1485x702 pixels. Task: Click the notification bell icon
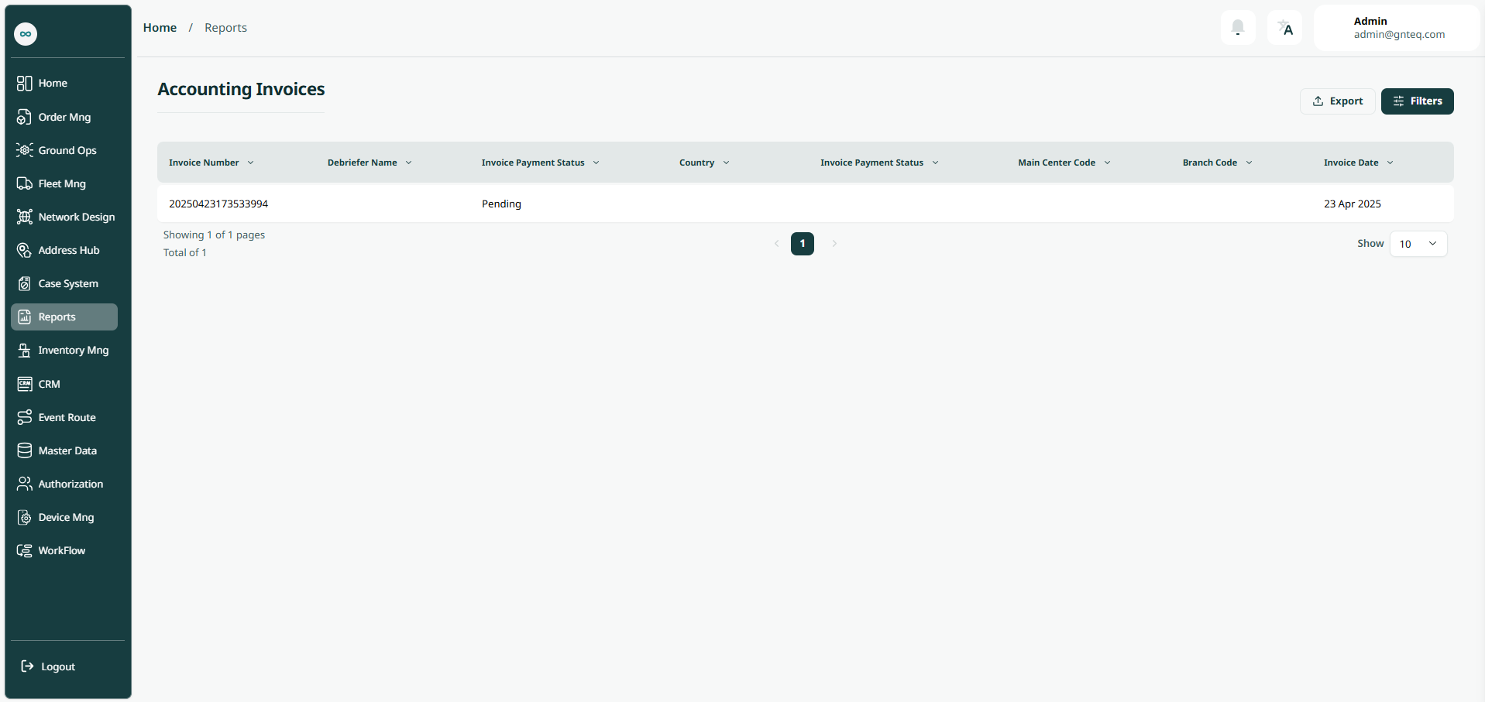pyautogui.click(x=1237, y=28)
